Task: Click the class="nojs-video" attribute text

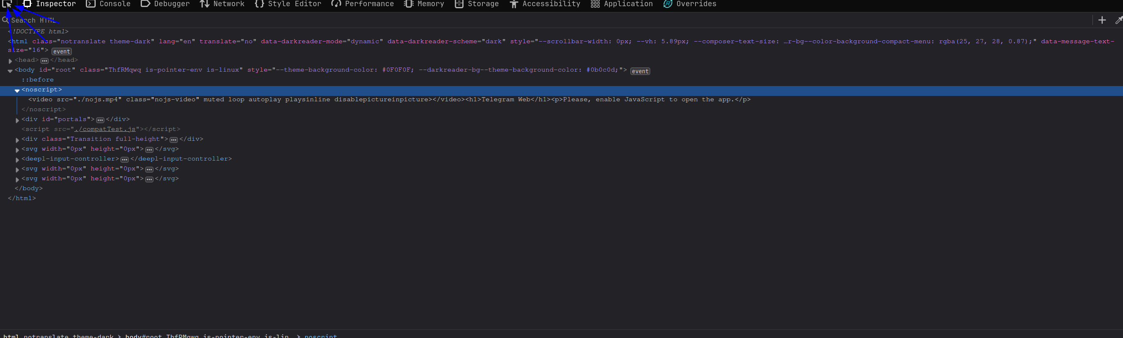Action: [x=163, y=100]
